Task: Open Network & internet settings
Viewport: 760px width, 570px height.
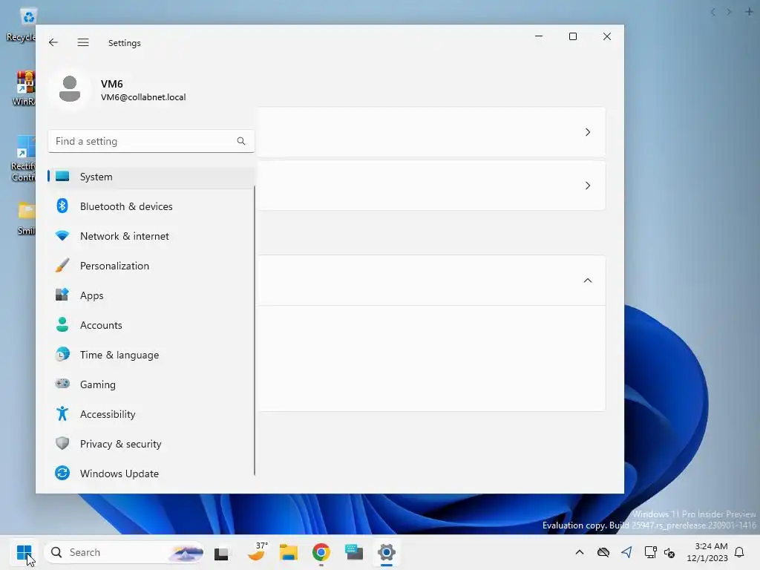Action: pos(151,236)
